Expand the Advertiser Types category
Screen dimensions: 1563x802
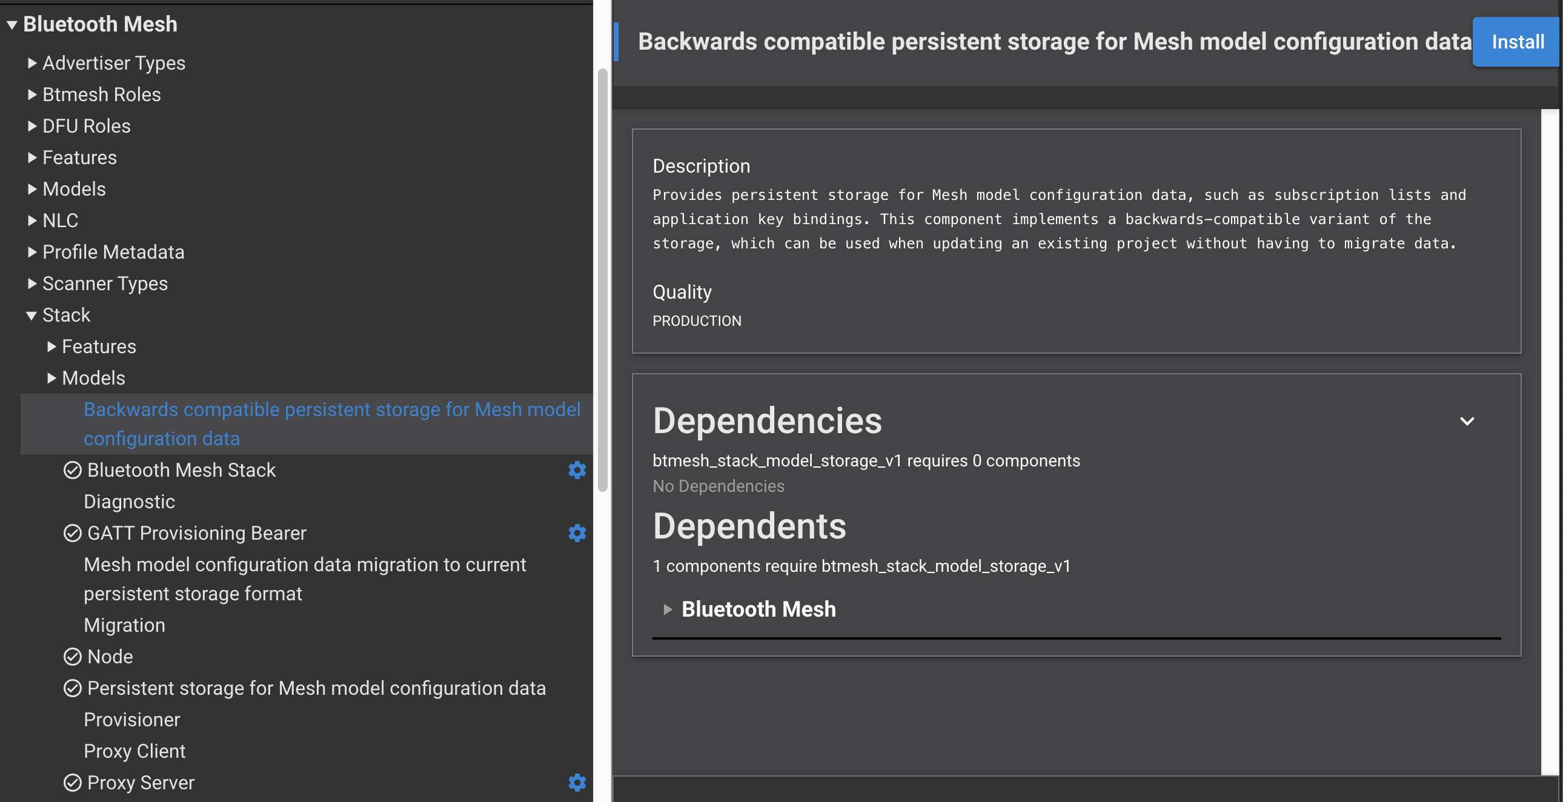coord(32,63)
